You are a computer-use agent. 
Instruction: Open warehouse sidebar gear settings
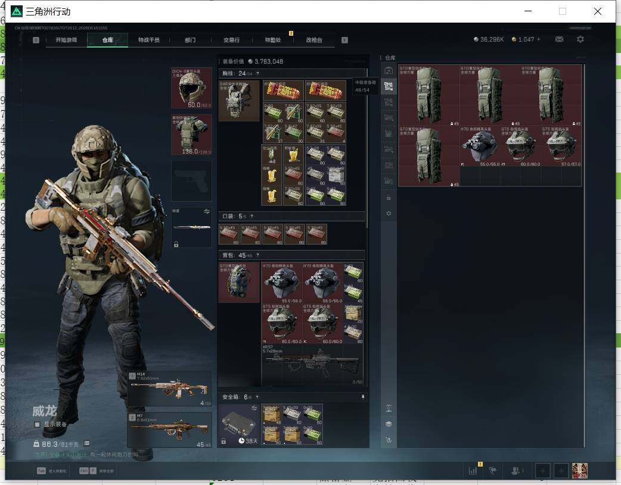[389, 213]
